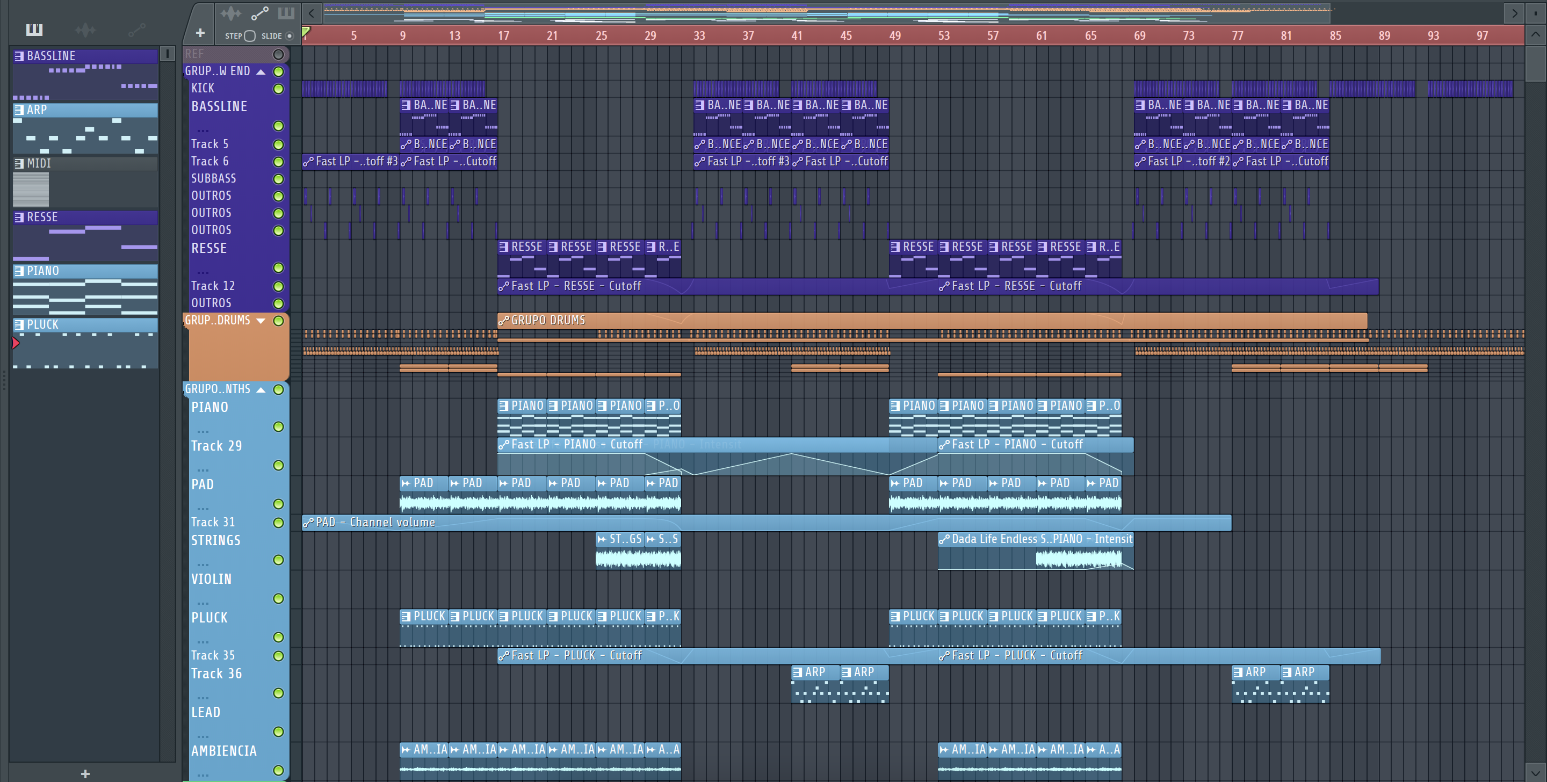Click the plus button above track headers
The image size is (1547, 782).
click(x=200, y=33)
